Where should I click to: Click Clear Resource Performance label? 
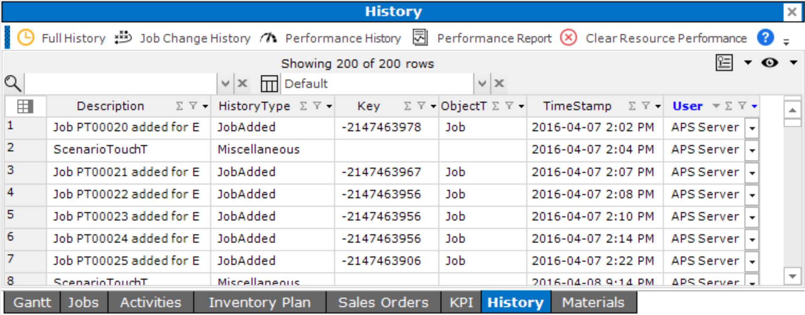point(666,38)
